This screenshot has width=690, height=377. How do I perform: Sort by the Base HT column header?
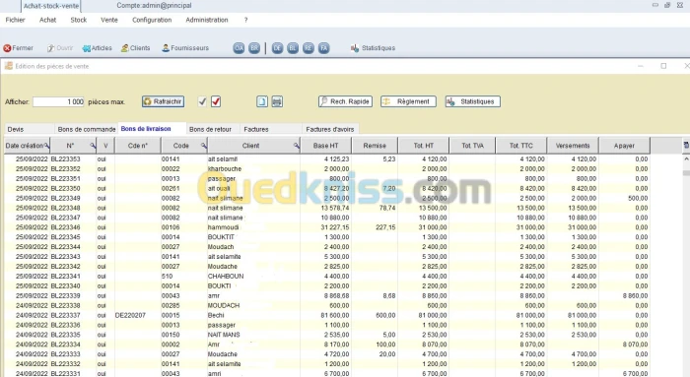tap(325, 146)
